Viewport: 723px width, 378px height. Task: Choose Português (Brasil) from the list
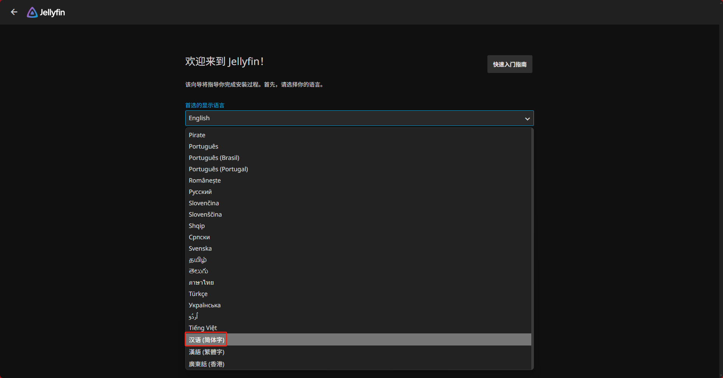click(358, 158)
